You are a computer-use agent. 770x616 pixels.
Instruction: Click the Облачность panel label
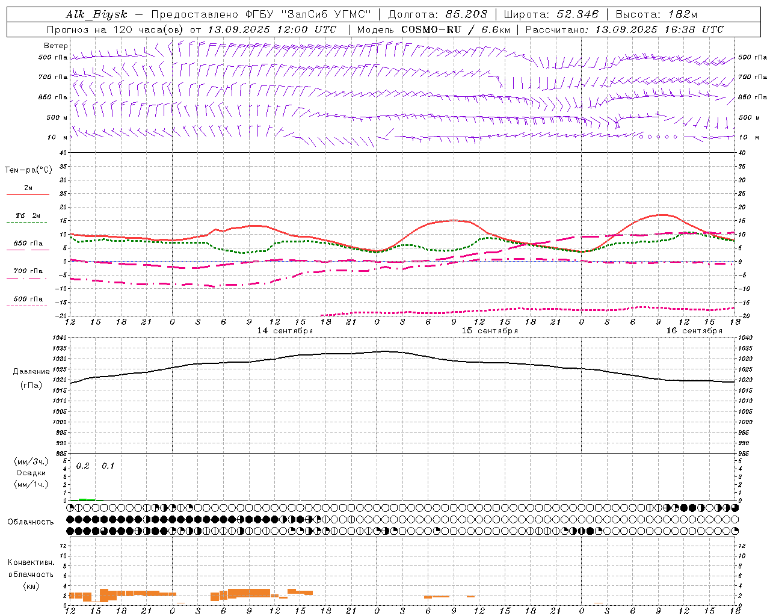click(31, 522)
